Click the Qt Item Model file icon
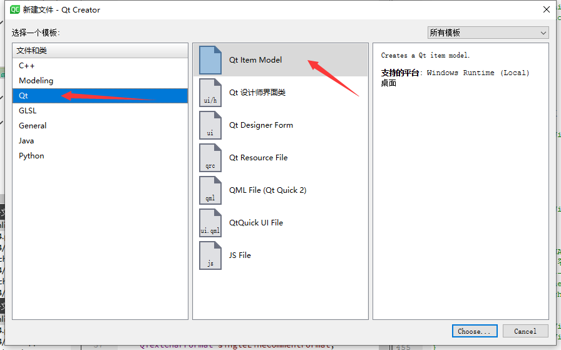561x350 pixels. pos(210,60)
